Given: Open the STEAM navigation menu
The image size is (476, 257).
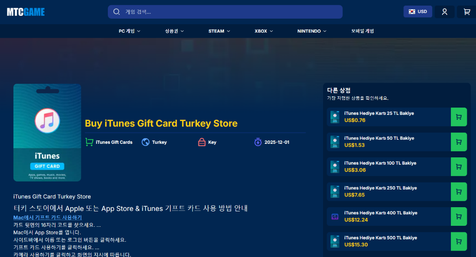Looking at the screenshot, I should [x=219, y=31].
